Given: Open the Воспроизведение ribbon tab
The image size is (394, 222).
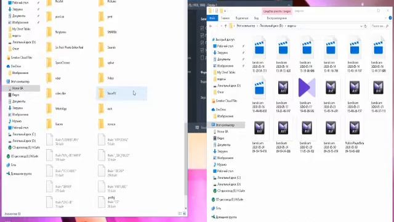Looking at the screenshot, I should [x=276, y=18].
